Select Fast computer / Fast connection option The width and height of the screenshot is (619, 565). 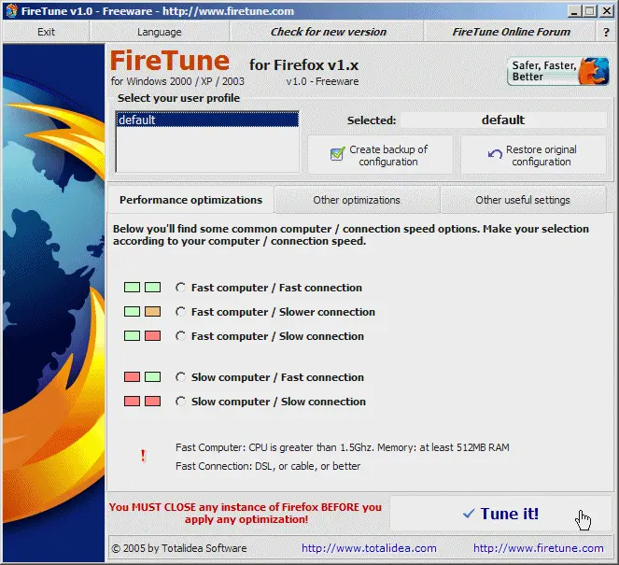point(181,288)
